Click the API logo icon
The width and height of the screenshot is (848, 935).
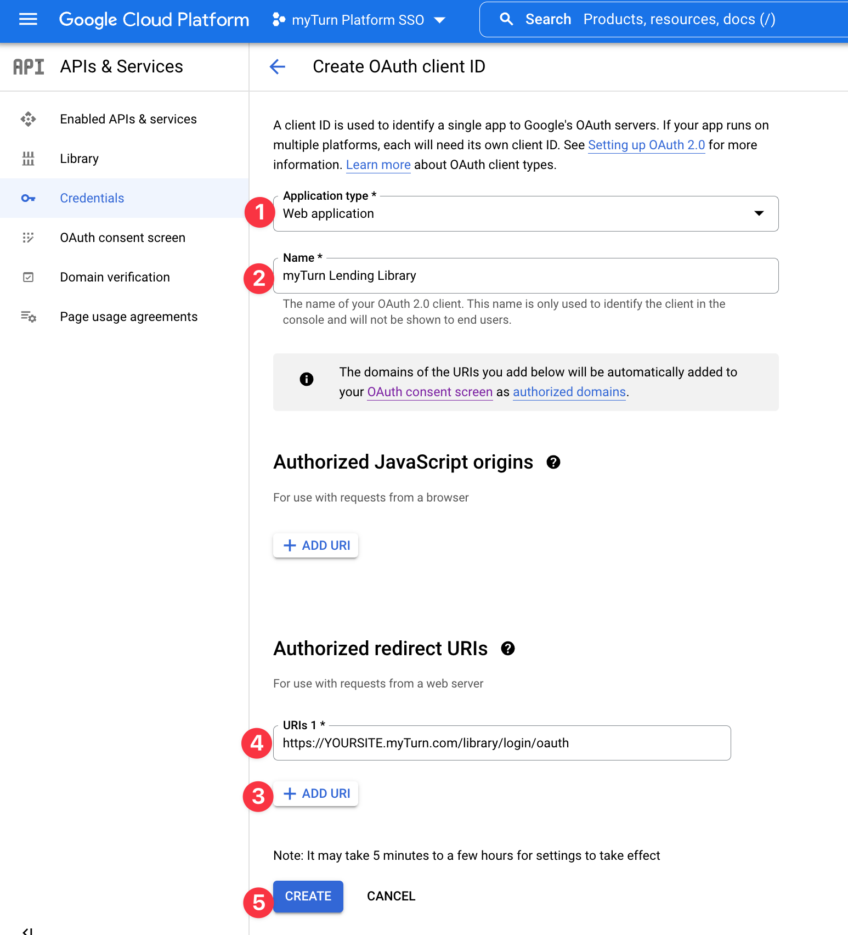(x=29, y=66)
